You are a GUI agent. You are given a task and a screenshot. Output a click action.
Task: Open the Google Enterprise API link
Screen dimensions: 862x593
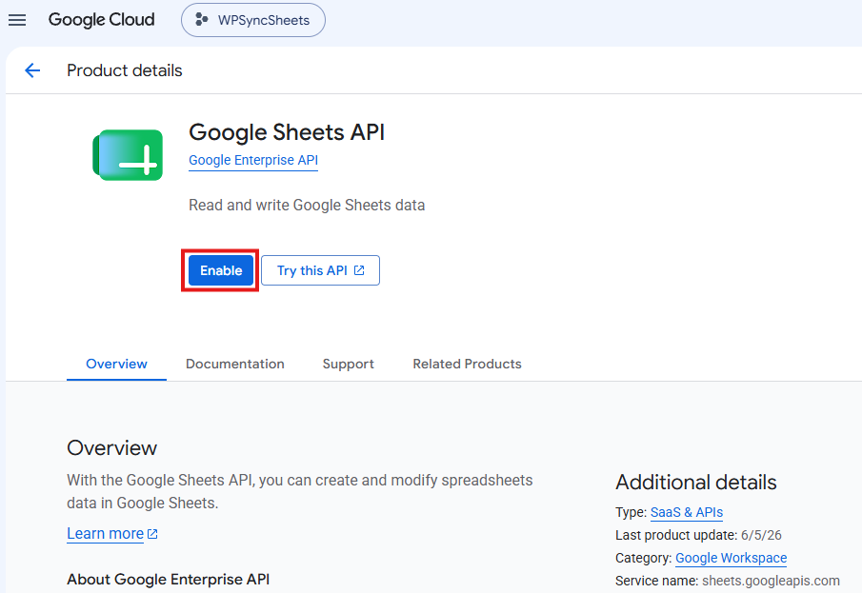pyautogui.click(x=252, y=160)
